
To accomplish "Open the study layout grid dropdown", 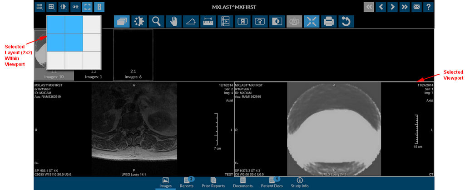I will pos(40,7).
